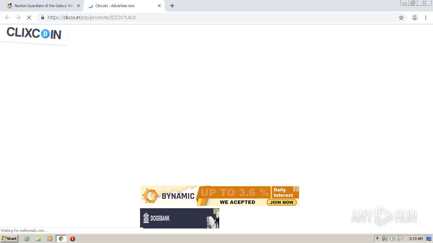Image resolution: width=433 pixels, height=243 pixels.
Task: Open the Dogebank banner advertisement
Action: click(x=180, y=218)
